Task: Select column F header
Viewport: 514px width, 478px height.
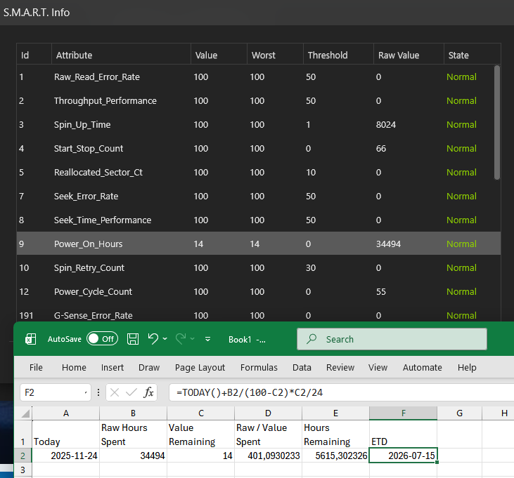Action: click(x=403, y=413)
